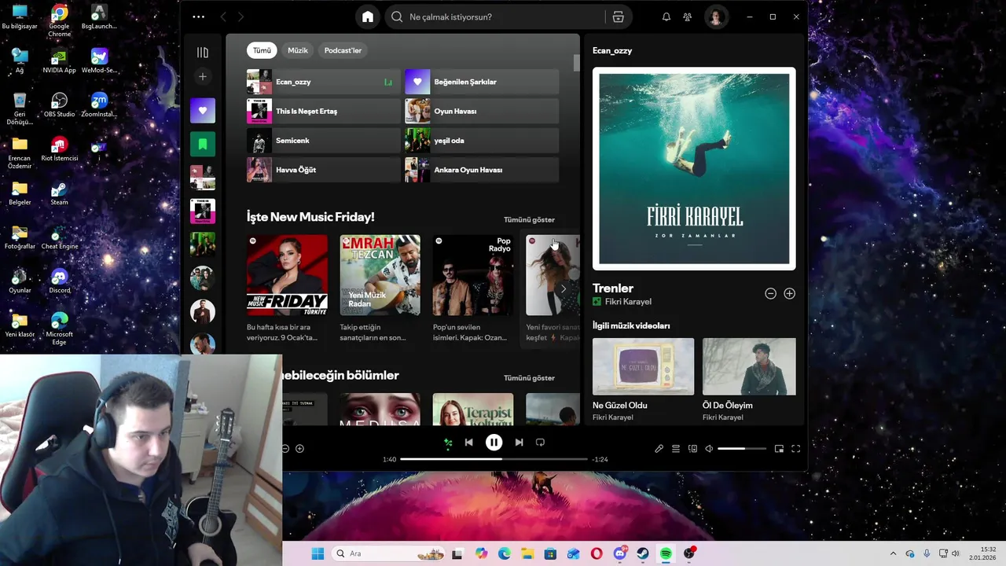This screenshot has width=1006, height=566.
Task: Select the Tümü filter chip
Action: click(262, 50)
